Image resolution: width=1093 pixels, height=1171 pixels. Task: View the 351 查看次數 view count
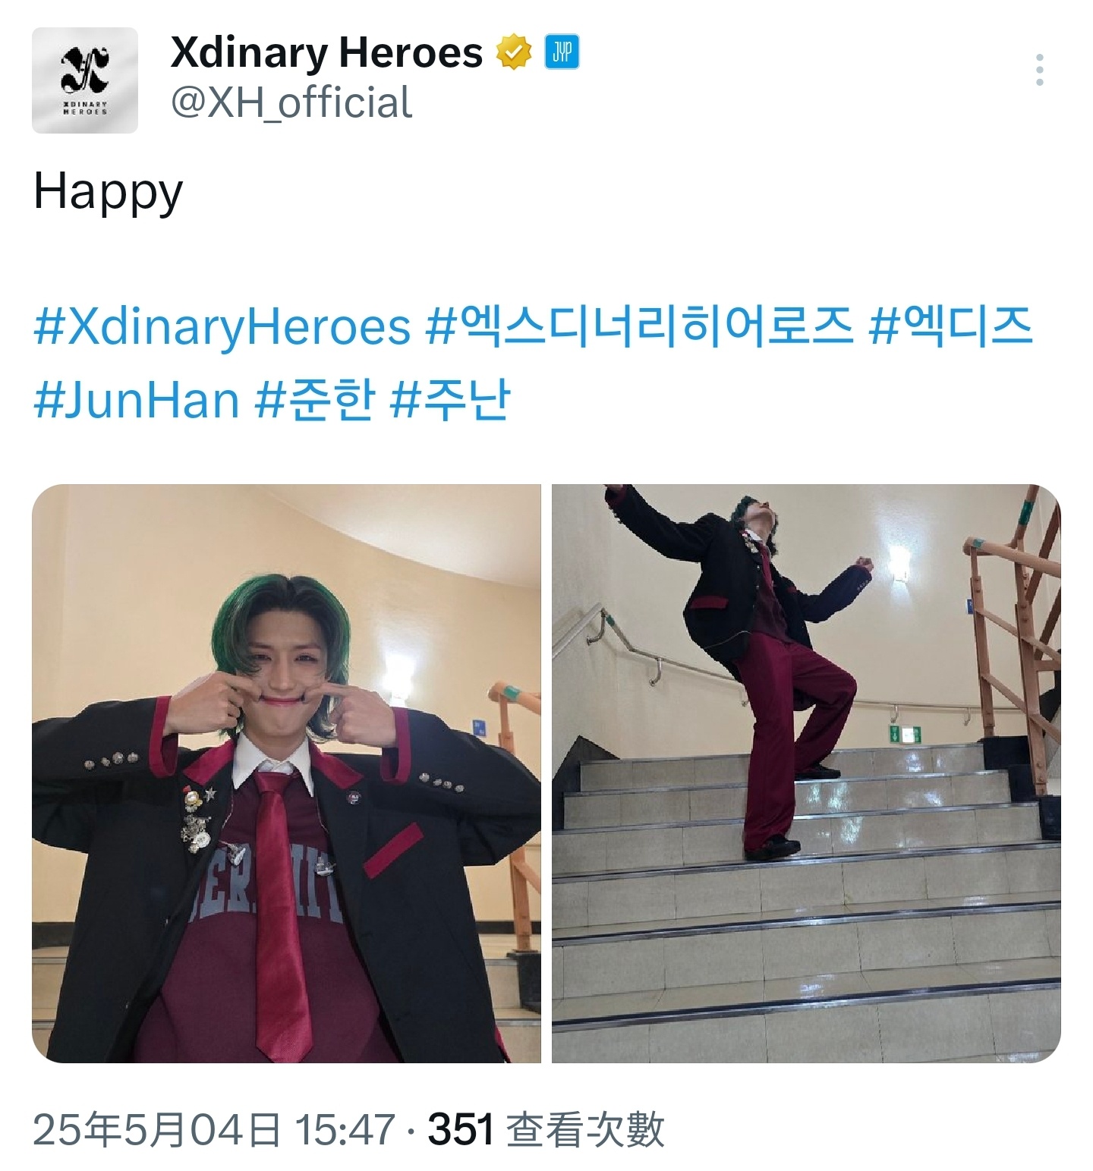(546, 1129)
